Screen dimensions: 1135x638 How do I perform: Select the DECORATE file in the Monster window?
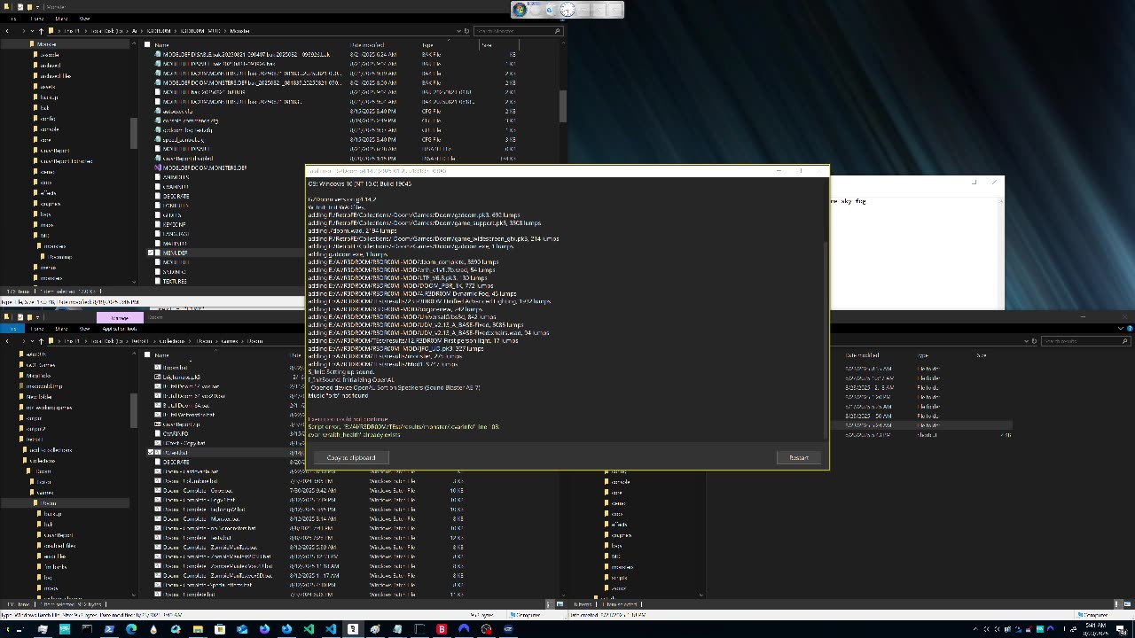176,196
